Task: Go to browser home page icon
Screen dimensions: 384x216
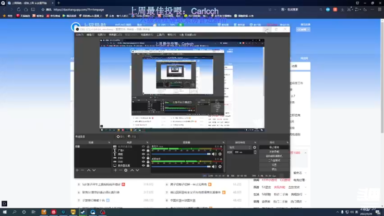Action: pos(26,10)
